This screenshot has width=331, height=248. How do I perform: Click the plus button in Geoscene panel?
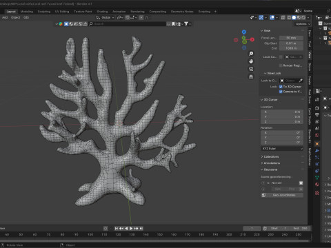[x=301, y=189]
